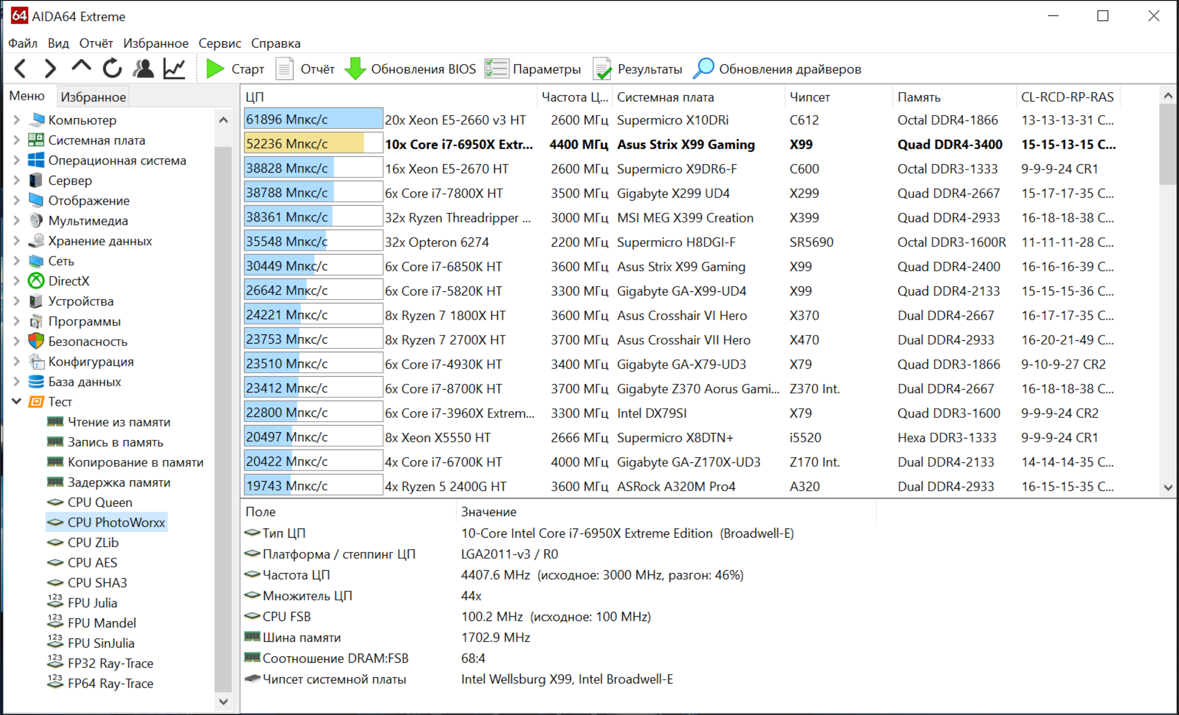1179x715 pixels.
Task: Switch to the Избранное tab
Action: (x=93, y=97)
